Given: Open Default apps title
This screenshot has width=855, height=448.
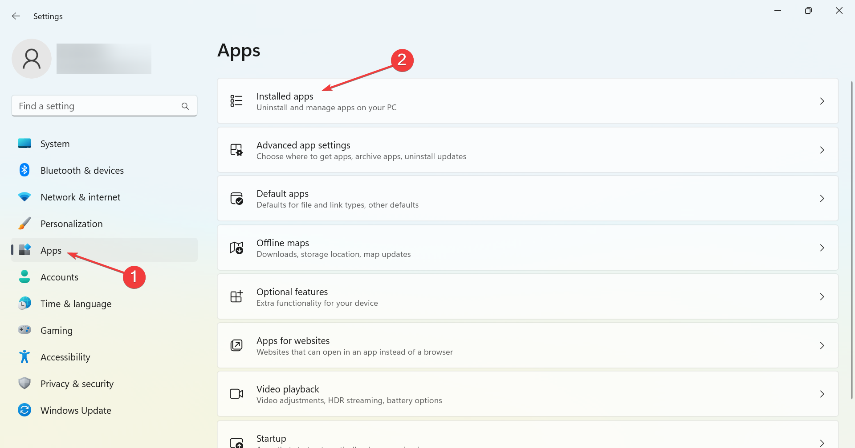Looking at the screenshot, I should [282, 194].
